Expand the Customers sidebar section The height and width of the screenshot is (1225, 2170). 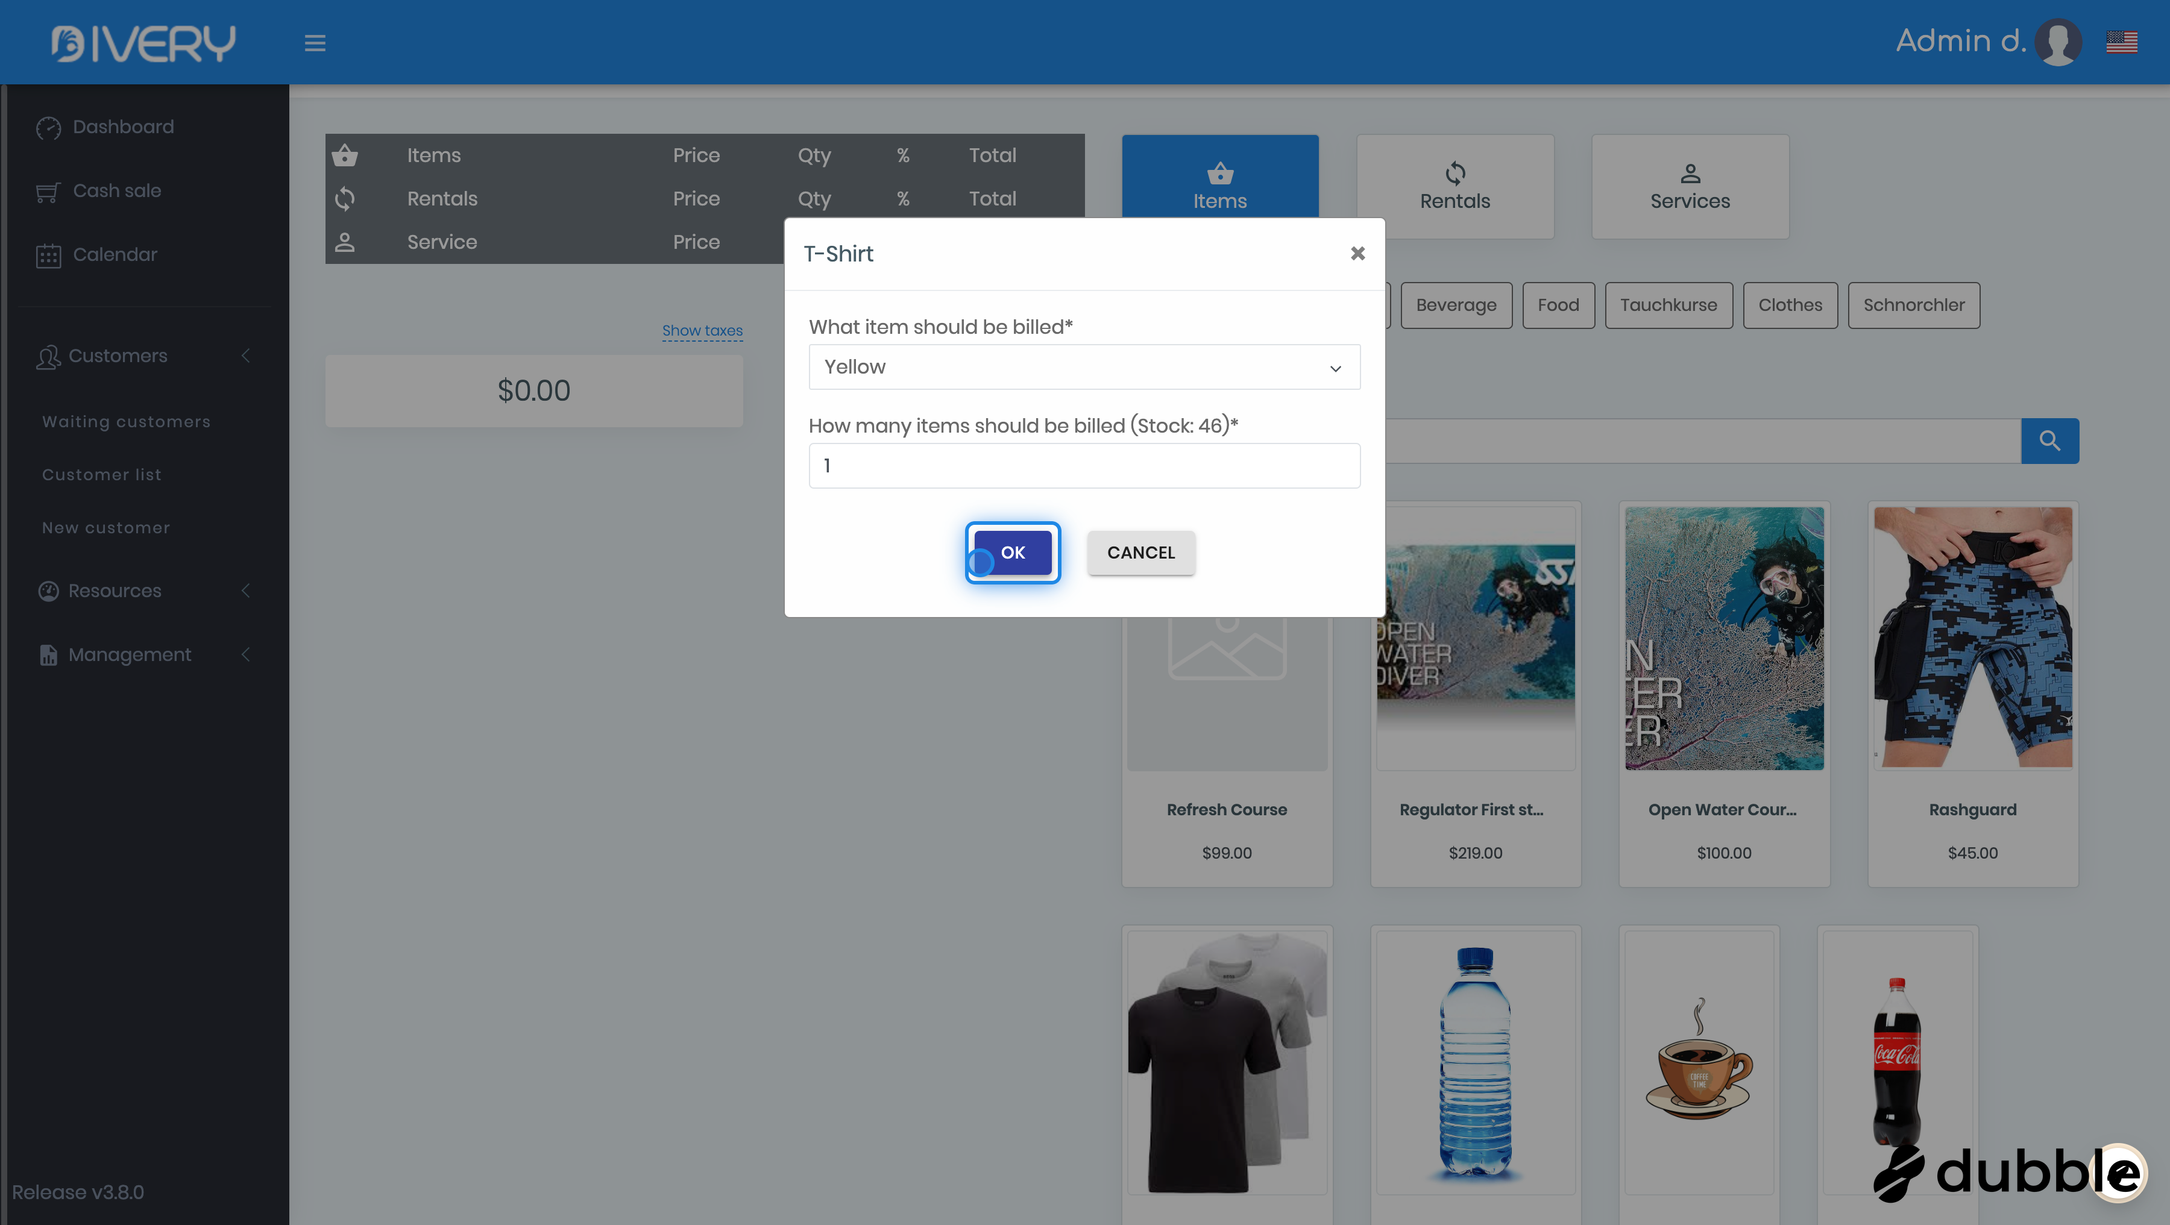143,356
